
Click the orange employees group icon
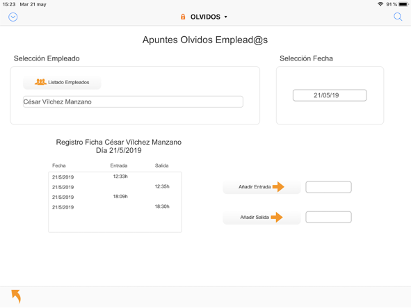40,82
